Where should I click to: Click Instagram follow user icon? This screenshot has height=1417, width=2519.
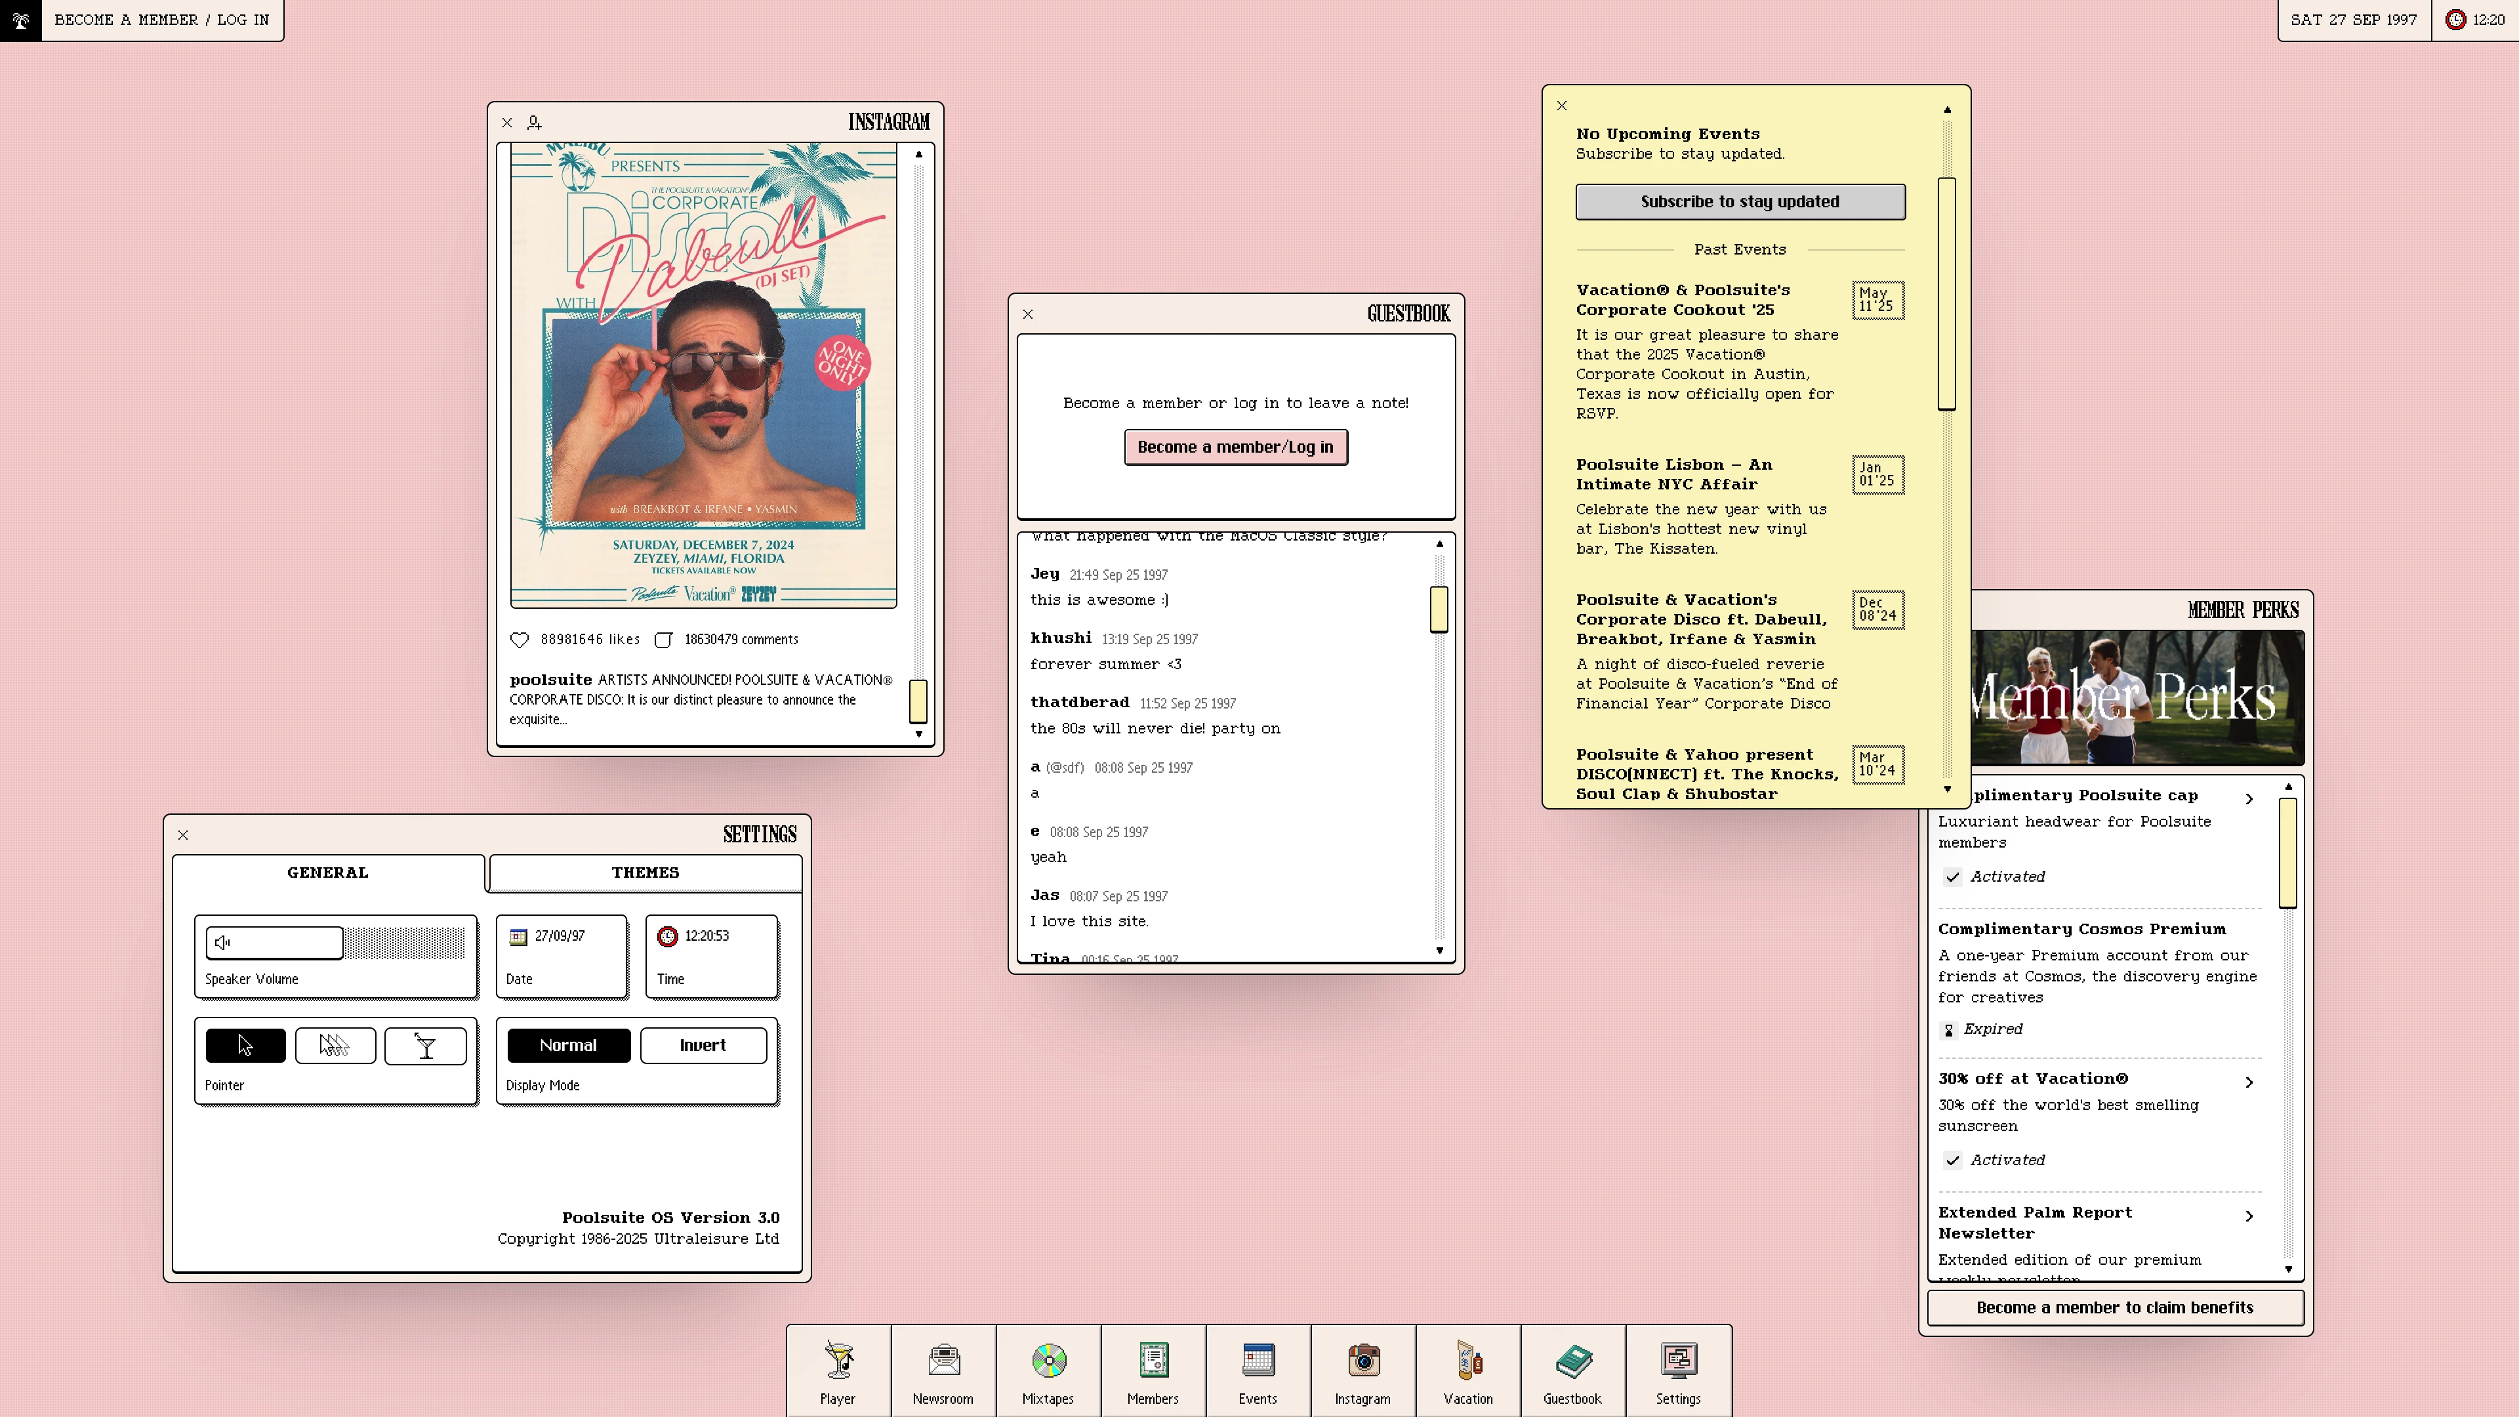pos(534,122)
